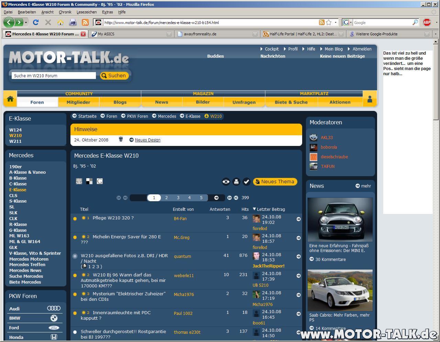
Task: Open dieselschraube moderator profile
Action: (x=334, y=157)
